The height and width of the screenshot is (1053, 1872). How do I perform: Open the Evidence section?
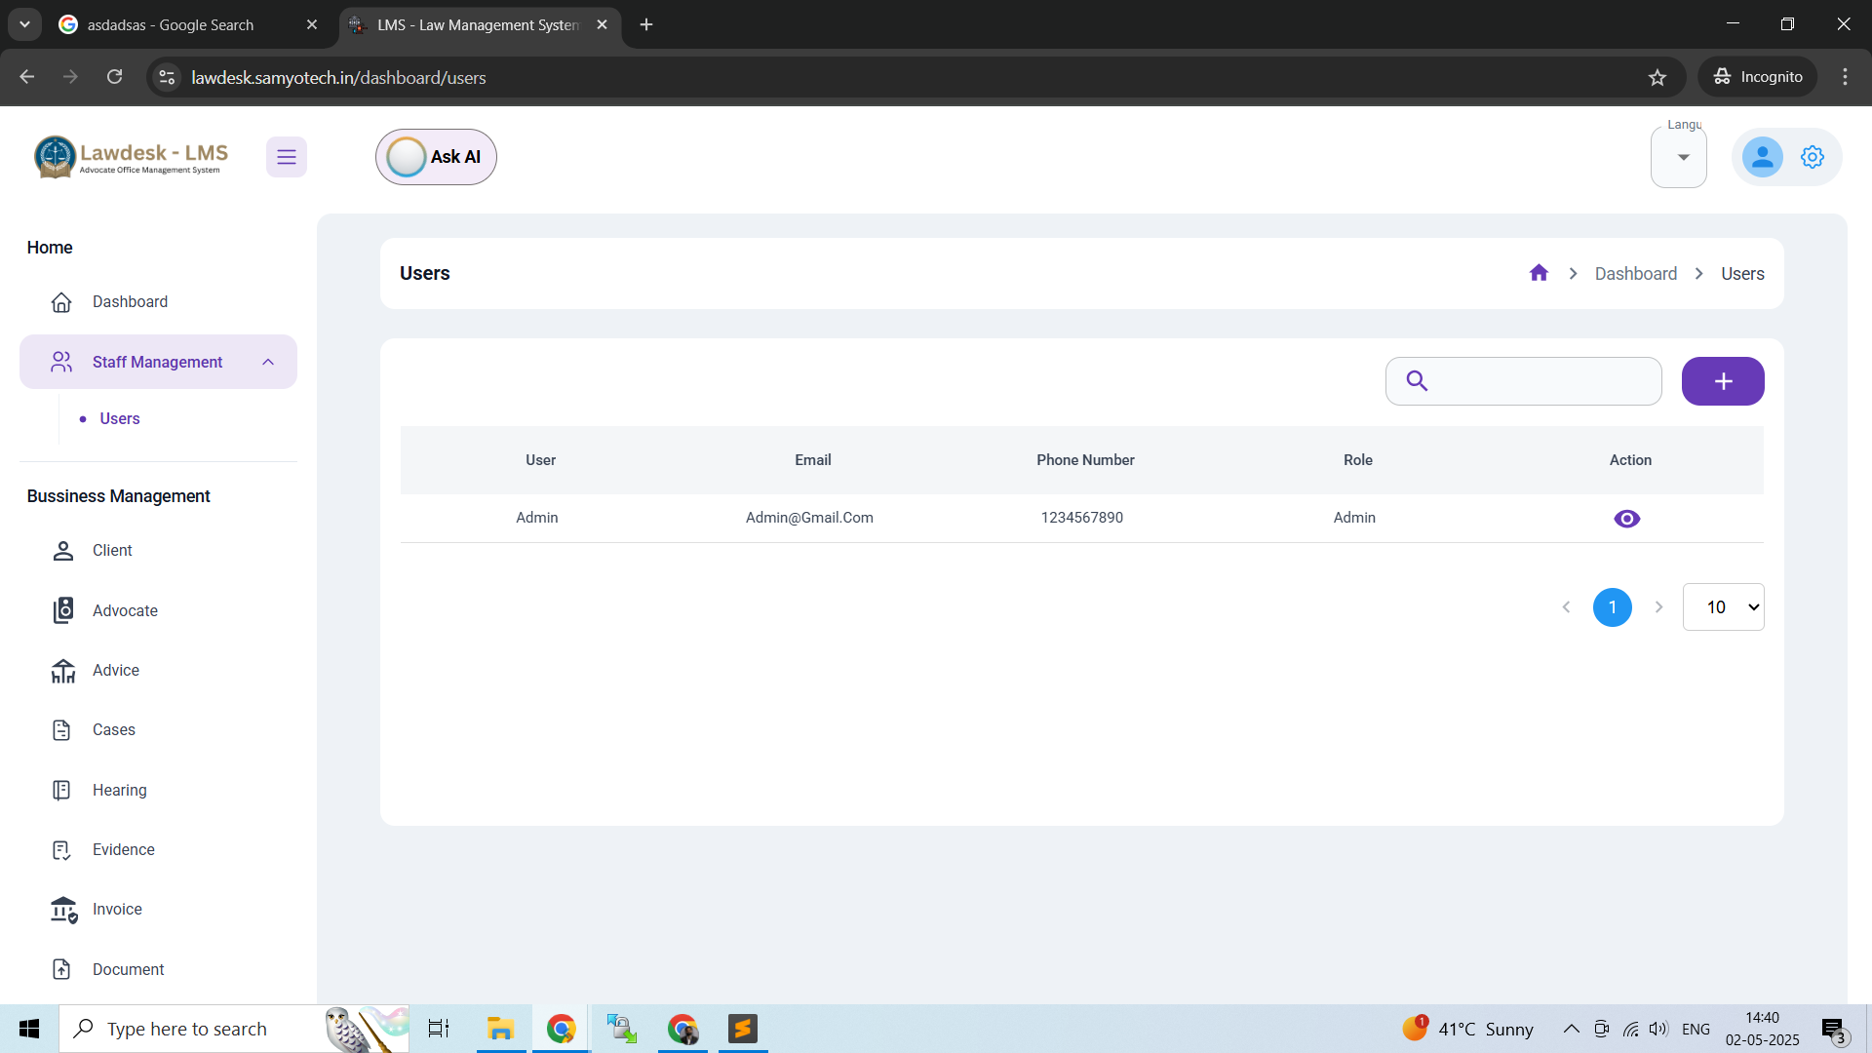pyautogui.click(x=62, y=849)
